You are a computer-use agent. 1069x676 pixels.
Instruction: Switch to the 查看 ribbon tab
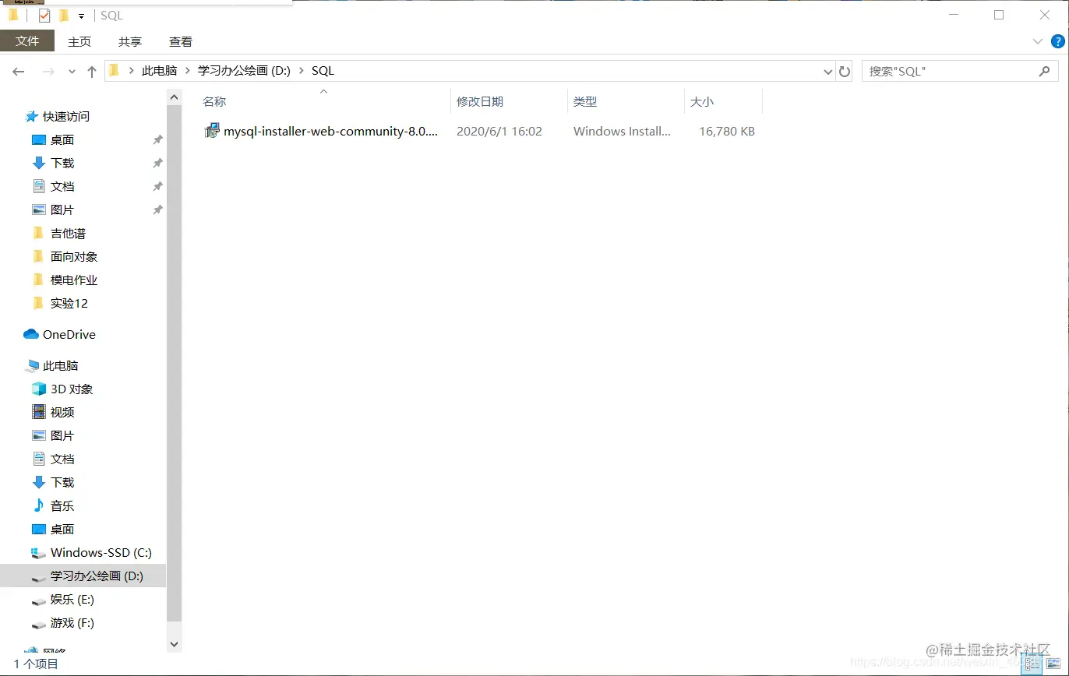click(x=180, y=41)
